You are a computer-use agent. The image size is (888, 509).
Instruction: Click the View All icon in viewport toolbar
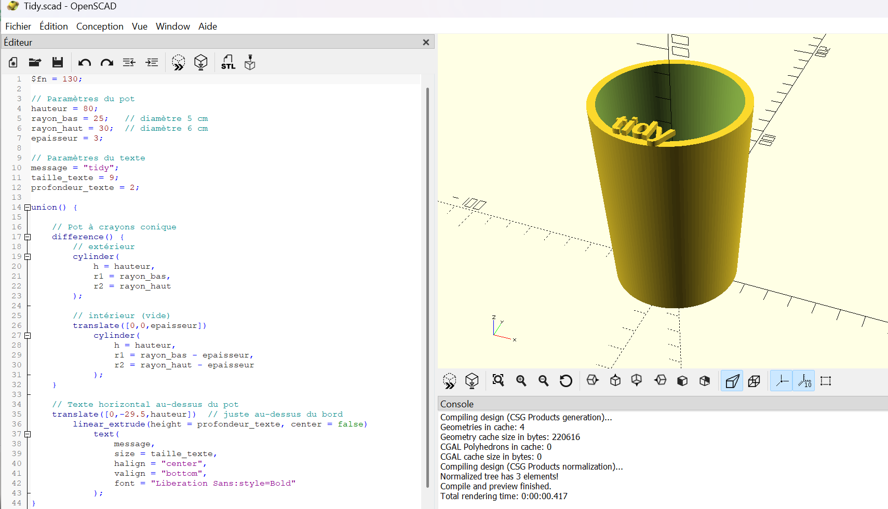click(x=498, y=381)
